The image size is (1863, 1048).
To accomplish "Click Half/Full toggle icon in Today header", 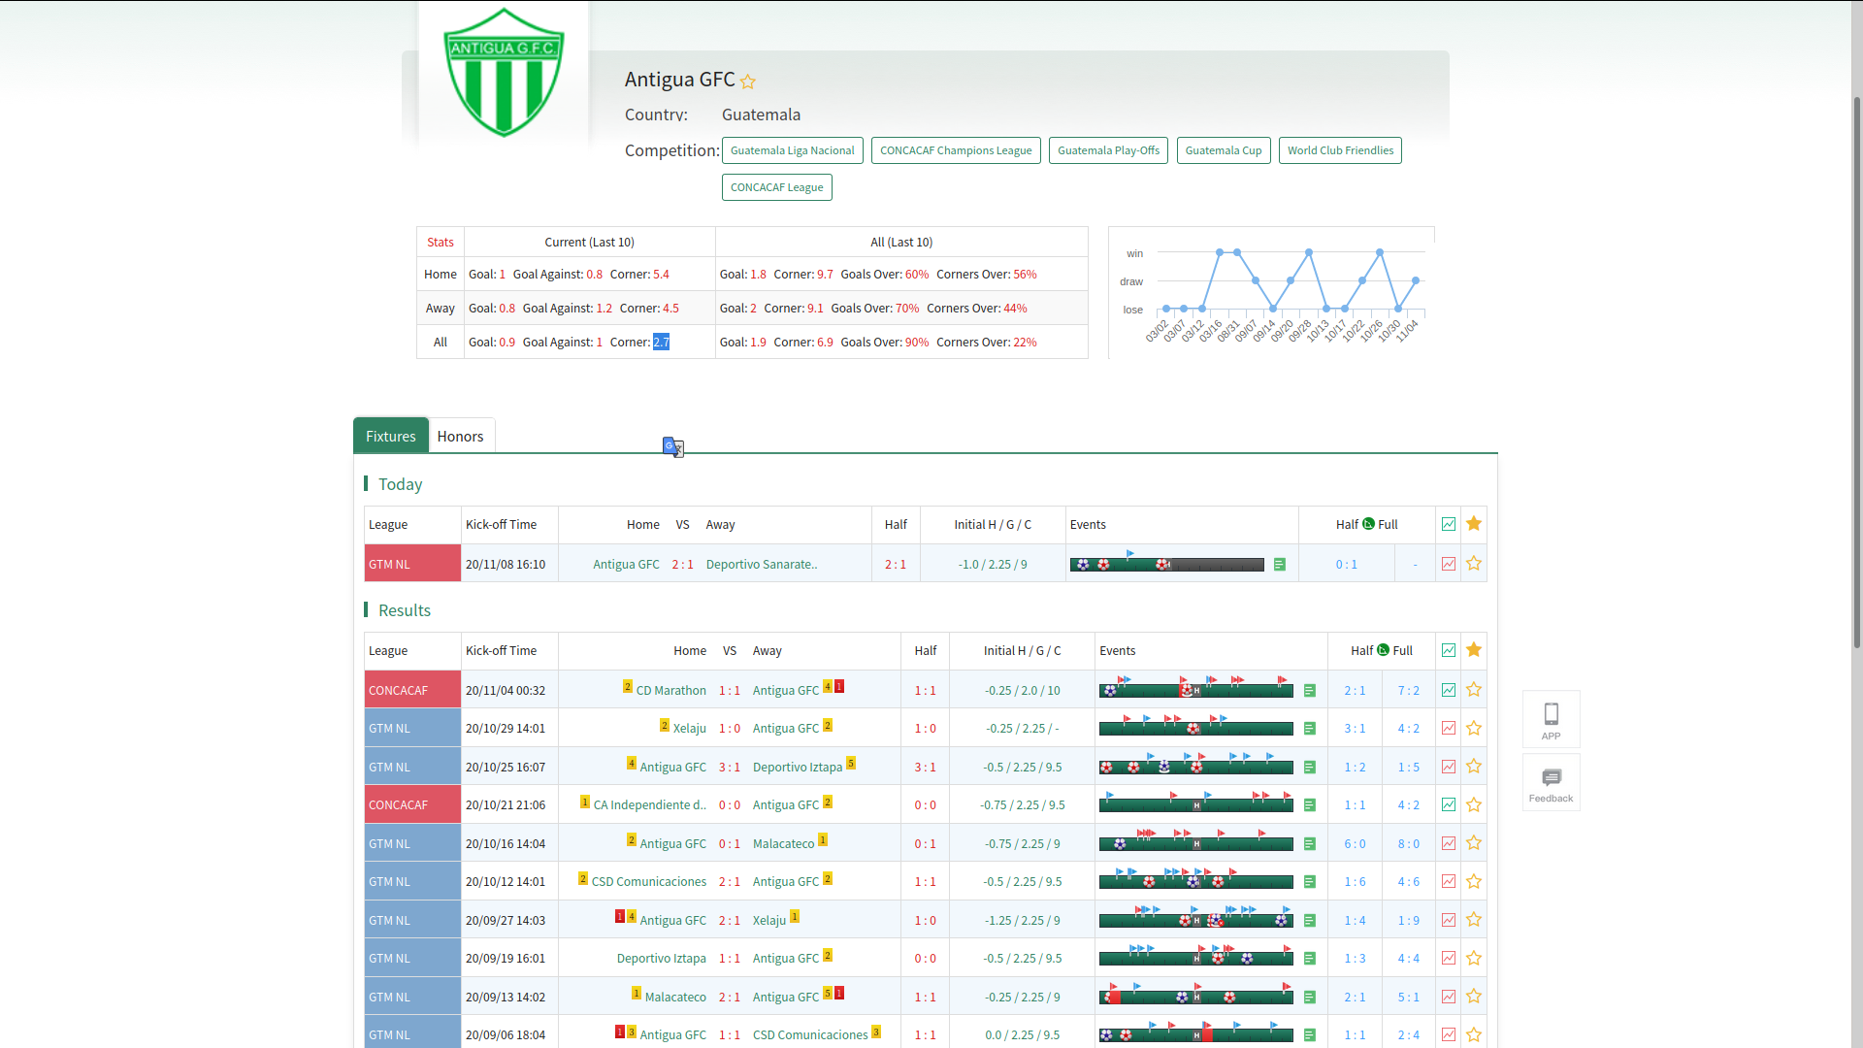I will click(x=1368, y=524).
